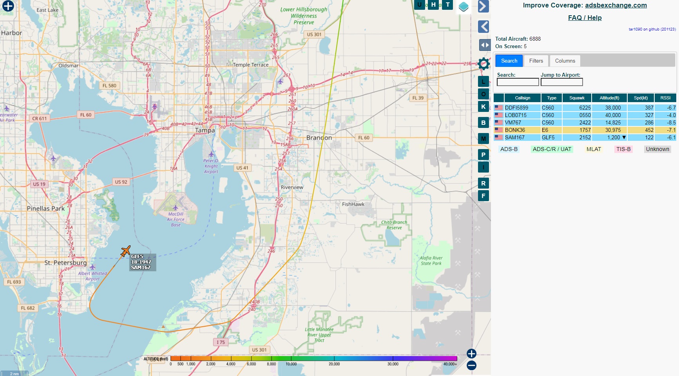Click MacDill Air Force Base airport marker
This screenshot has width=679, height=376.
pyautogui.click(x=175, y=208)
